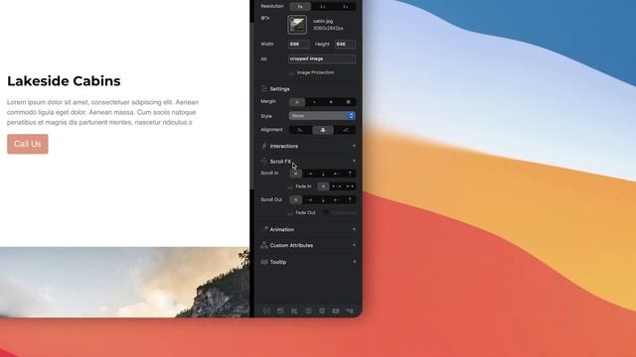Set Scroll In to up arrow direction
636x357 pixels.
(x=350, y=174)
